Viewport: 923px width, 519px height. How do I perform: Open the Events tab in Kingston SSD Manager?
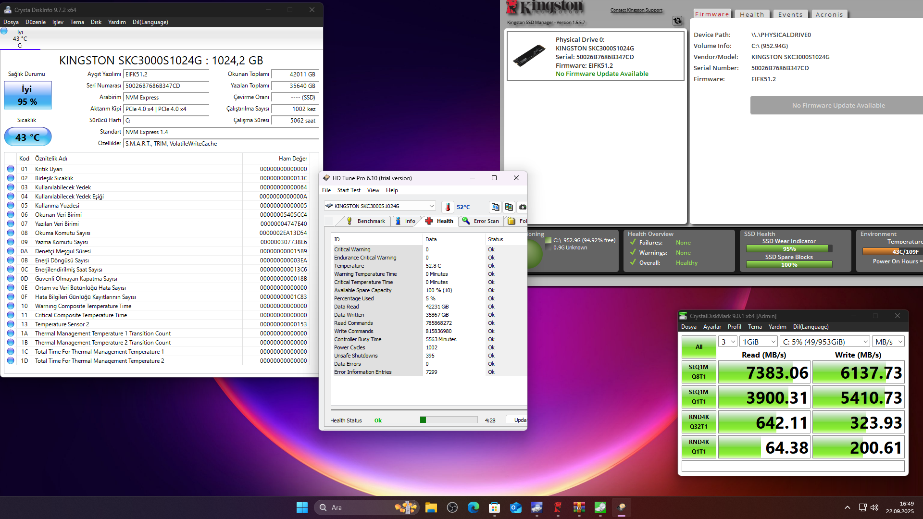[x=790, y=15]
